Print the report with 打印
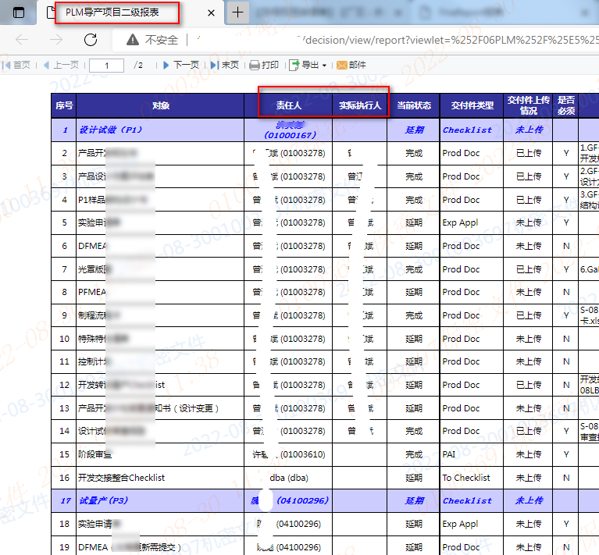The image size is (599, 555). click(x=264, y=66)
